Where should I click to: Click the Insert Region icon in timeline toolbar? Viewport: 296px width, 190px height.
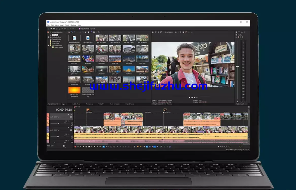(x=141, y=146)
